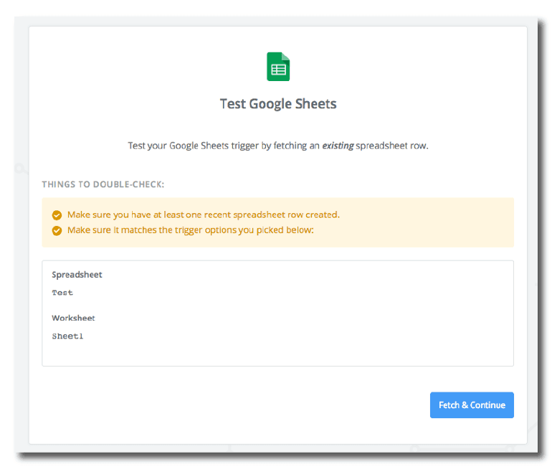Click checkmark icon beside recent spreadsheet row reminder
Screen dimensions: 552x472
tap(57, 214)
